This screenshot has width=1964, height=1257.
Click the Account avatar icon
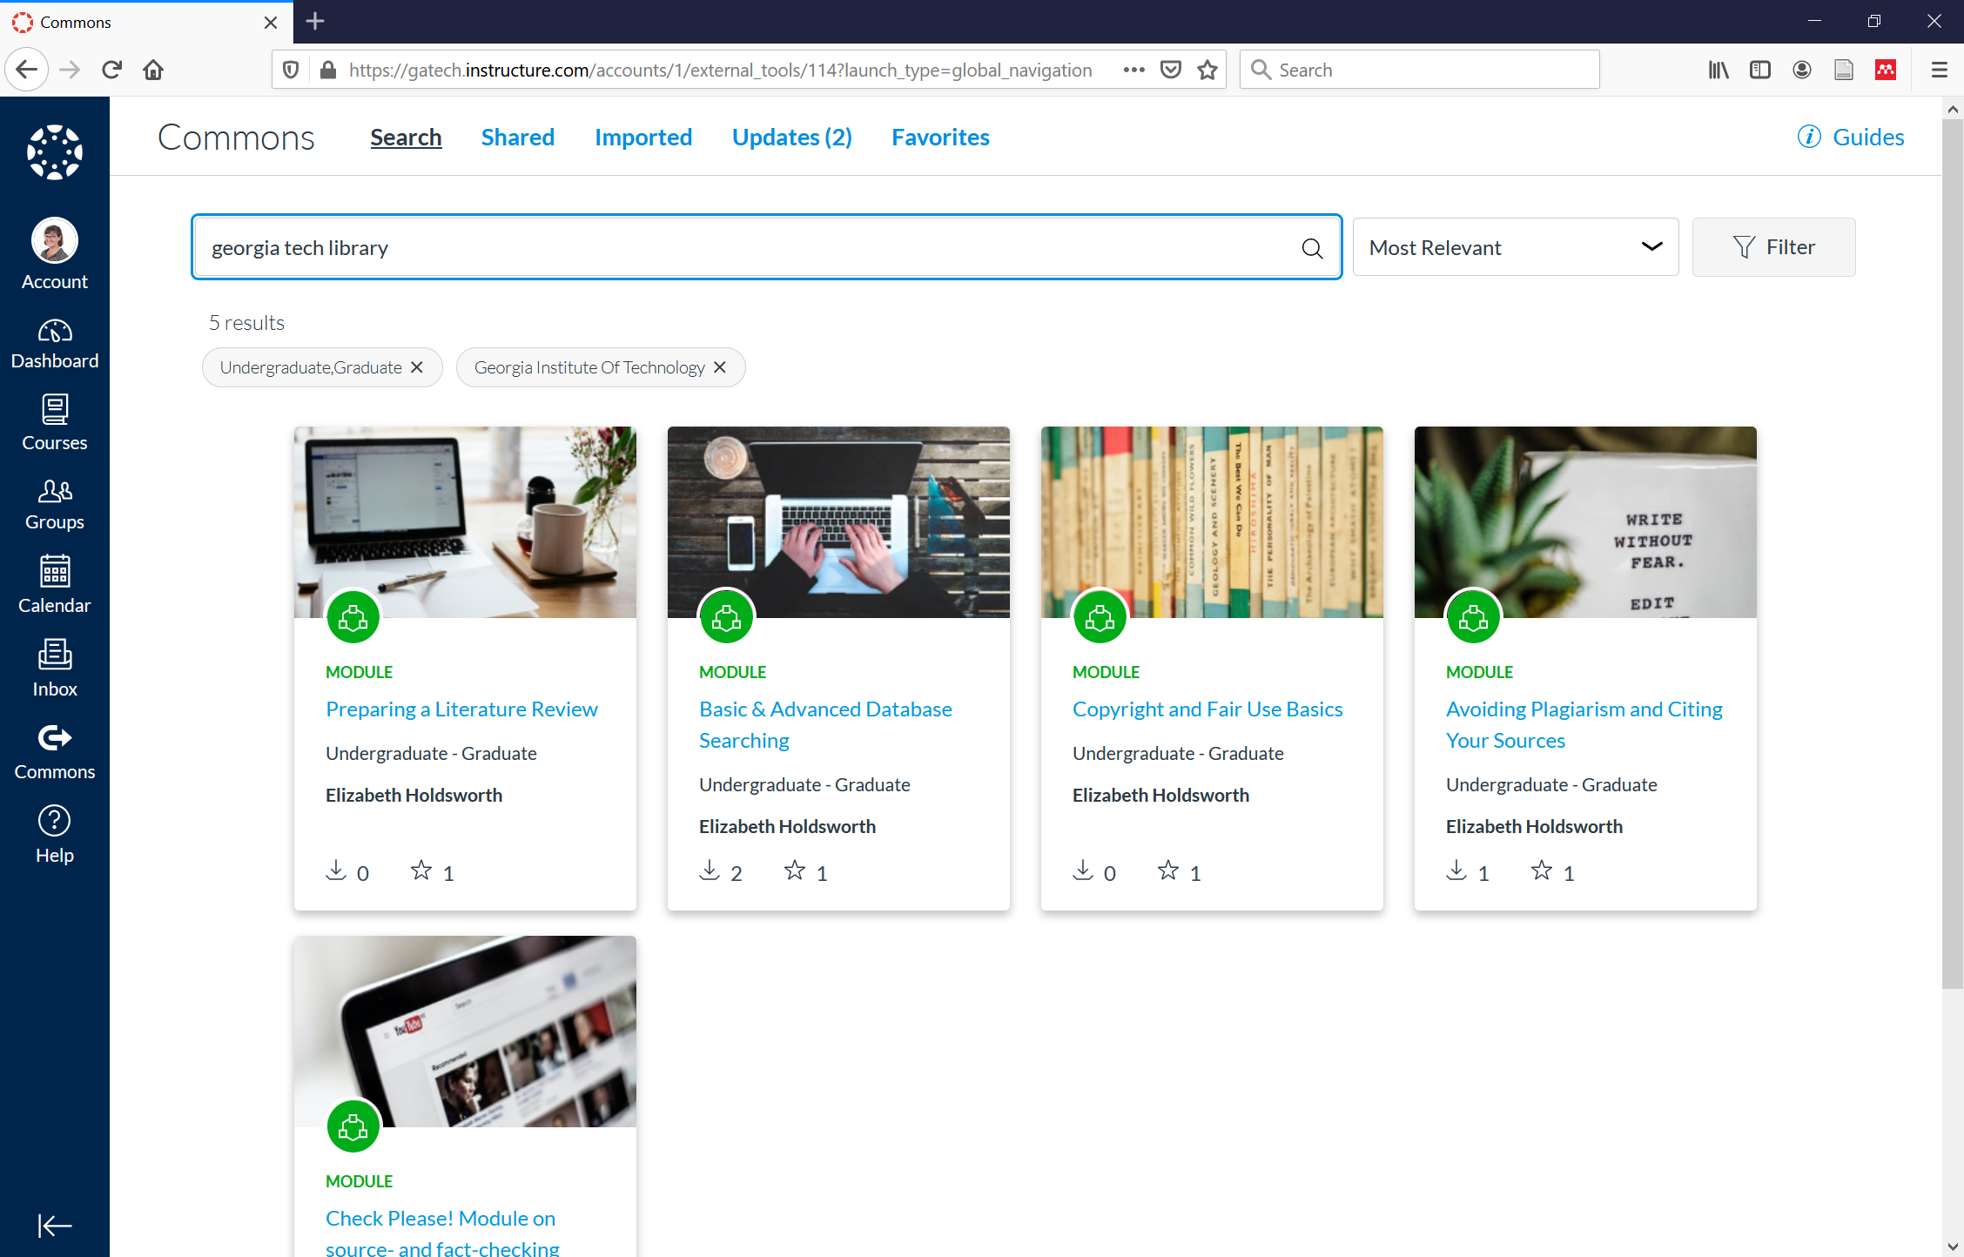[x=54, y=241]
